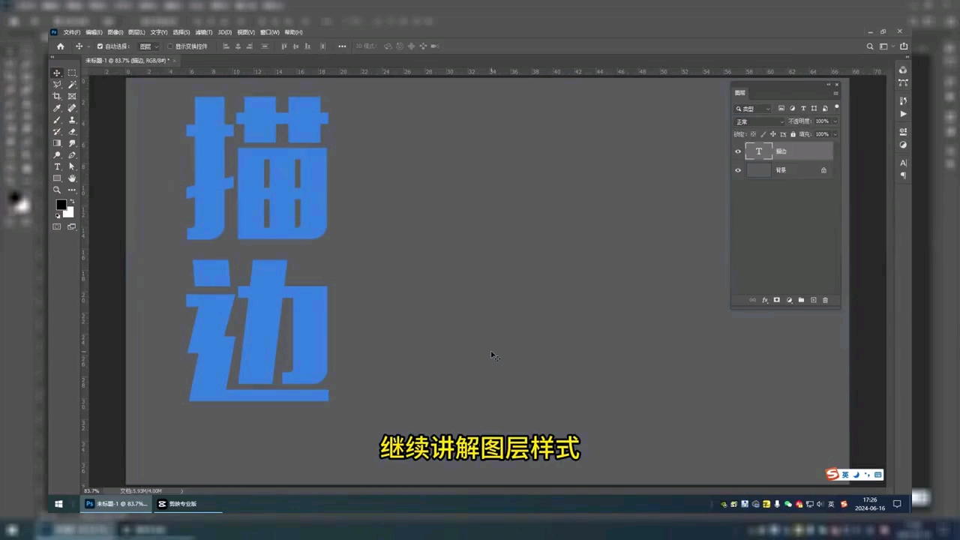Uncheck the 自动选择 option
The width and height of the screenshot is (960, 540).
pos(100,46)
